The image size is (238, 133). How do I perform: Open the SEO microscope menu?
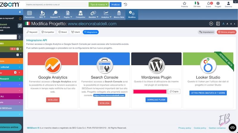42,14
